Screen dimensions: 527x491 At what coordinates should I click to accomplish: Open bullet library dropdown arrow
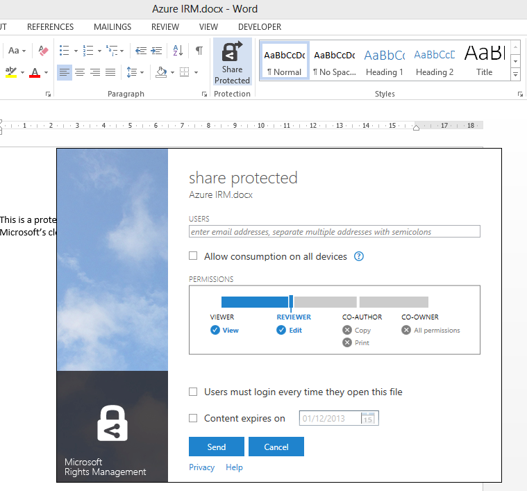coord(76,51)
